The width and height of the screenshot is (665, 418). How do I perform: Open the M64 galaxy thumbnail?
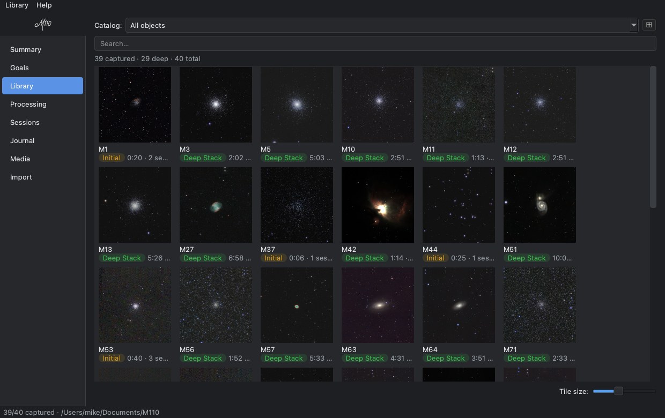tap(459, 305)
